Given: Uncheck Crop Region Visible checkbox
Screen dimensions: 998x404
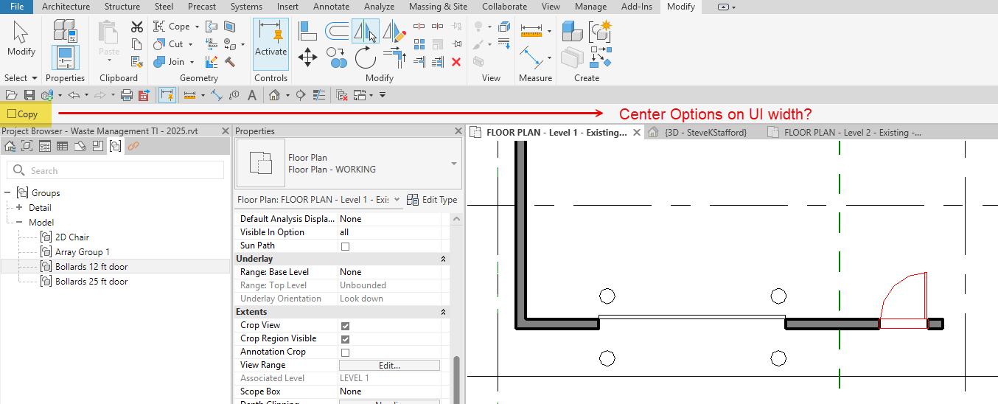Looking at the screenshot, I should coord(345,338).
